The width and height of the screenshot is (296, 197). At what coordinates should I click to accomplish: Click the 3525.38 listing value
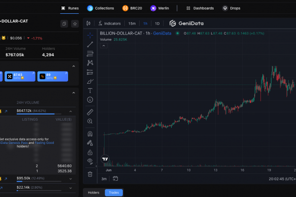pyautogui.click(x=65, y=171)
